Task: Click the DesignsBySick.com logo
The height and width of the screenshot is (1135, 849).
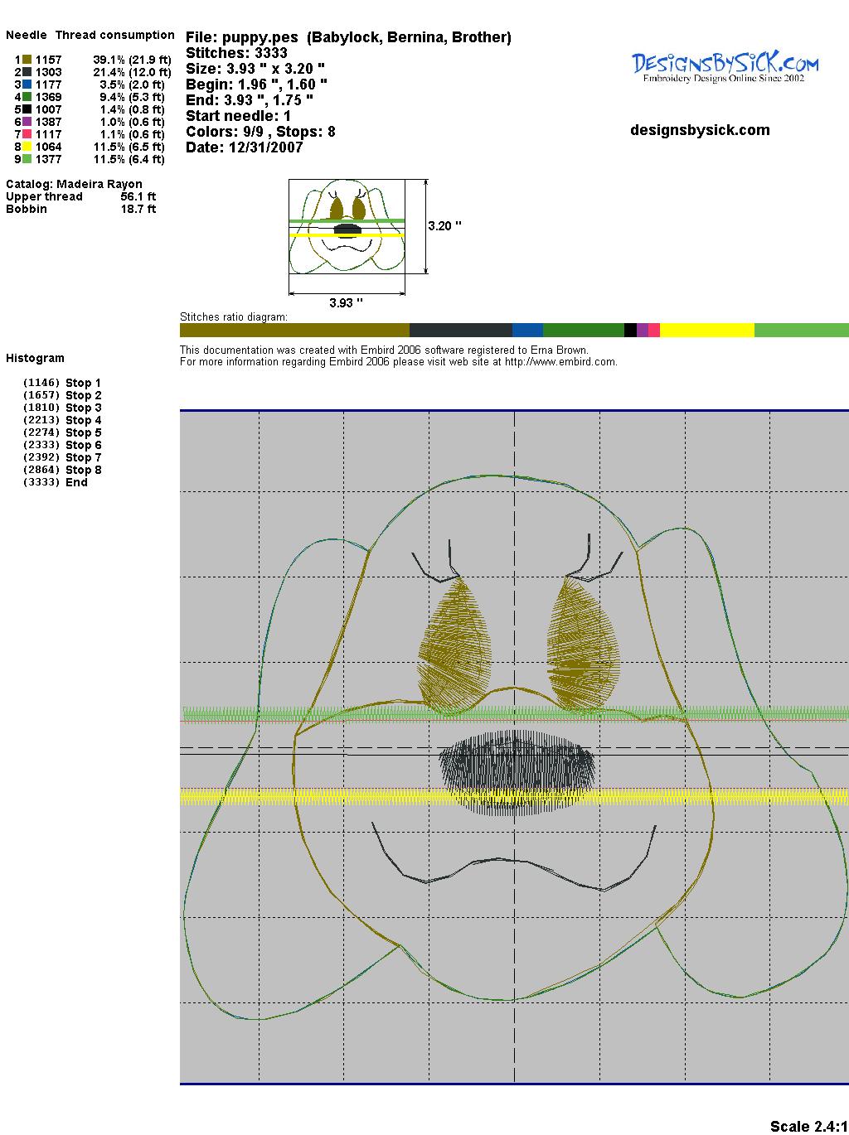Action: click(725, 66)
